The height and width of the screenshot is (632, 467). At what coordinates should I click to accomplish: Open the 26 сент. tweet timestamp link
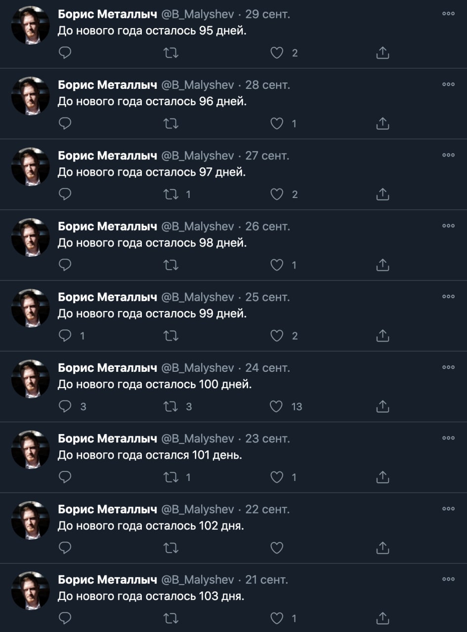(x=267, y=227)
